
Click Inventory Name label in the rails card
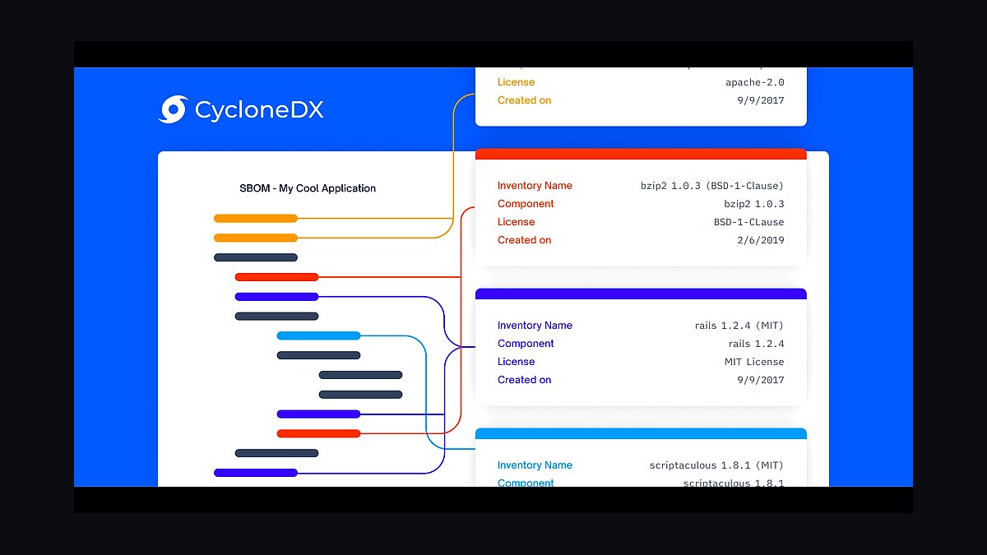[535, 326]
